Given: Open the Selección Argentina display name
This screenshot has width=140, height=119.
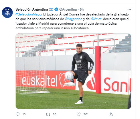Looking at the screenshot, I should 32,9.
